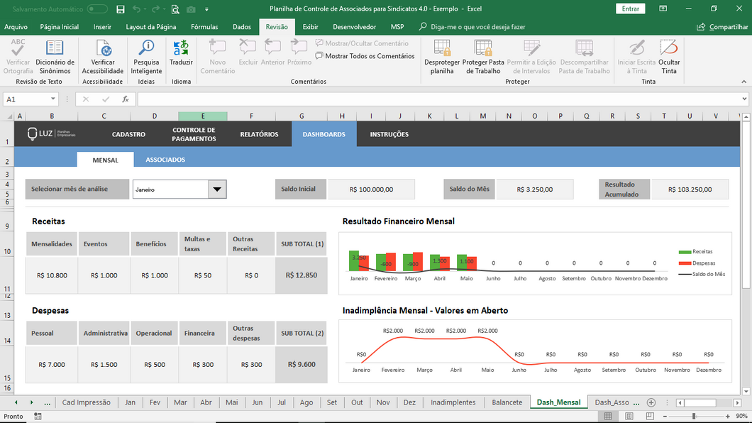This screenshot has width=752, height=423.
Task: Switch to the Balancete sheet tab
Action: pos(507,402)
